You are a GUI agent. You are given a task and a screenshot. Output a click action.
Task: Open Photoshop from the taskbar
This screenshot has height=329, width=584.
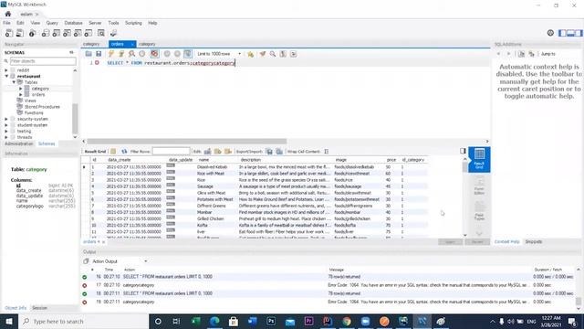click(x=271, y=321)
